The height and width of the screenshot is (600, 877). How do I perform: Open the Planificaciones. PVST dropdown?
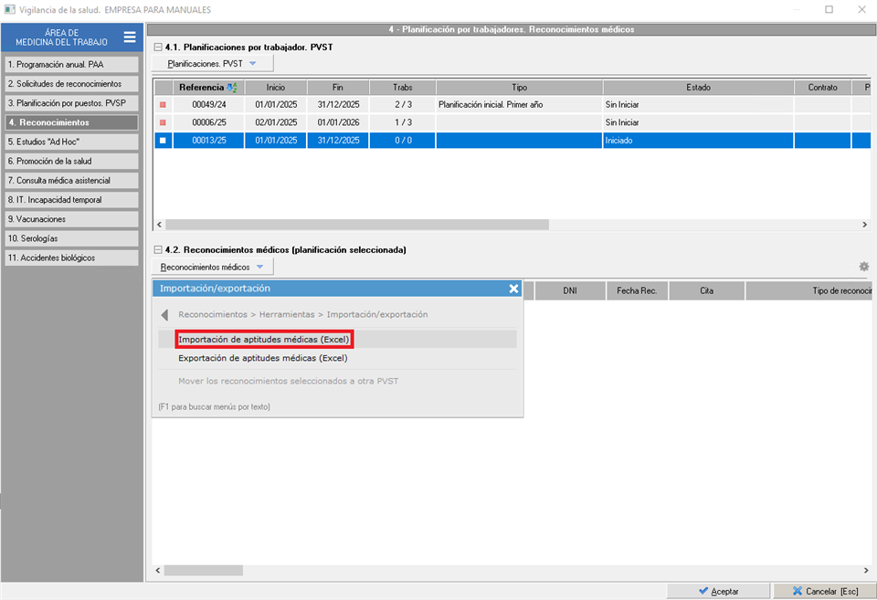(213, 64)
